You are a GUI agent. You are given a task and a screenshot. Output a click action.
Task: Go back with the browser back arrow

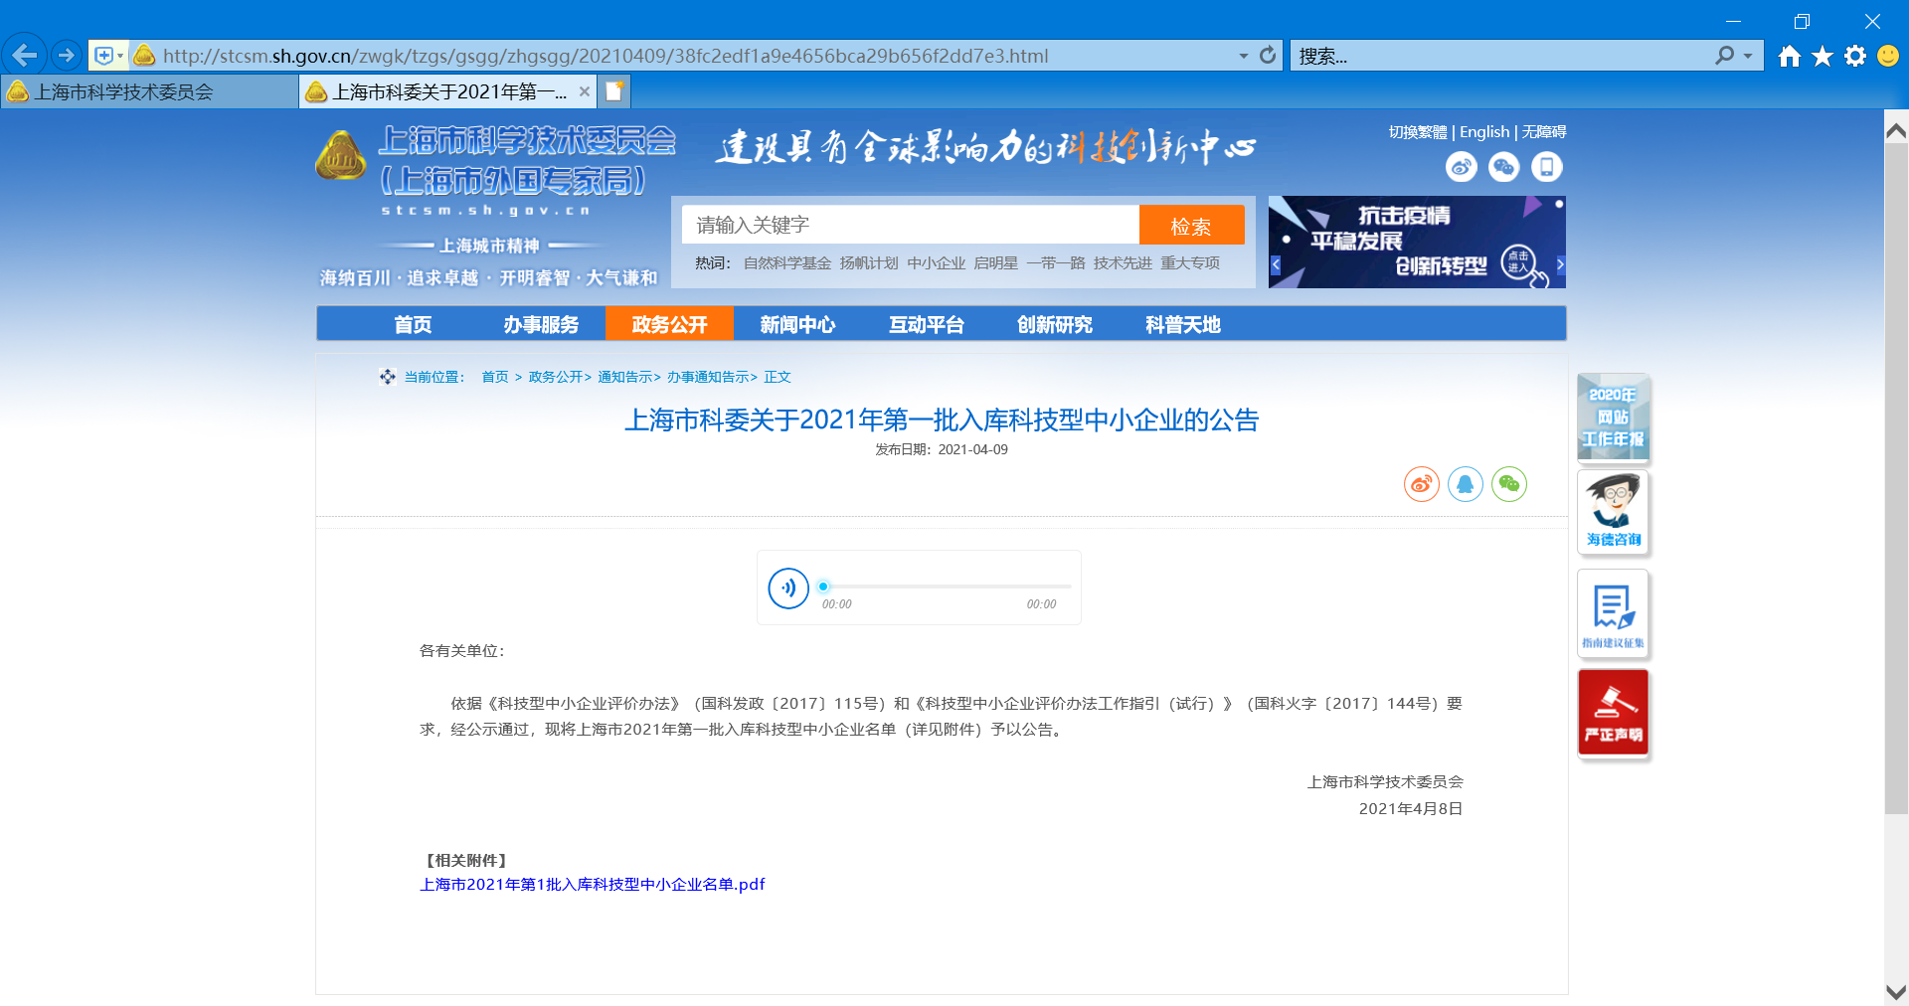point(25,56)
